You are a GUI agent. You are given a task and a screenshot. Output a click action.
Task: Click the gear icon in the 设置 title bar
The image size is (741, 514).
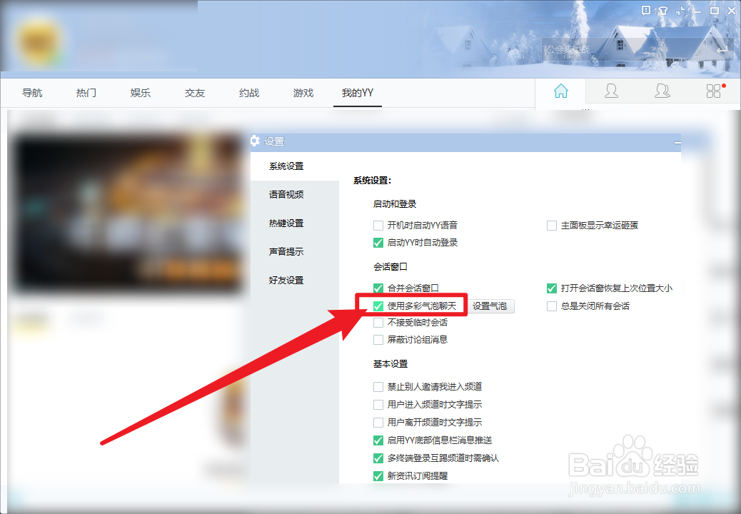(255, 141)
